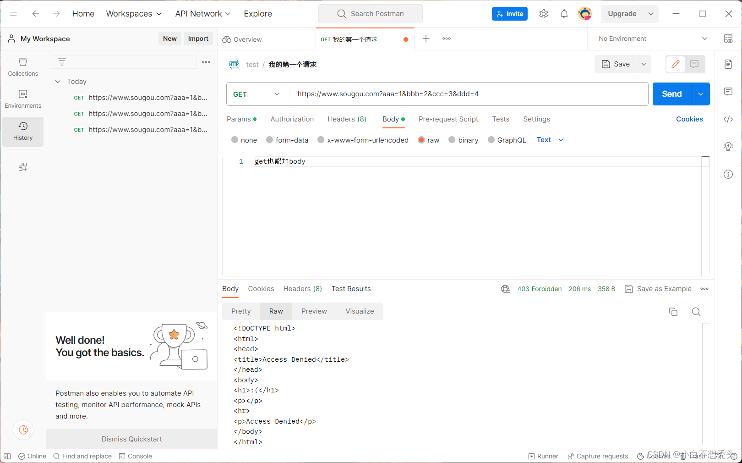Screen dimensions: 742x463
Task: Add a new request tab
Action: 426,39
